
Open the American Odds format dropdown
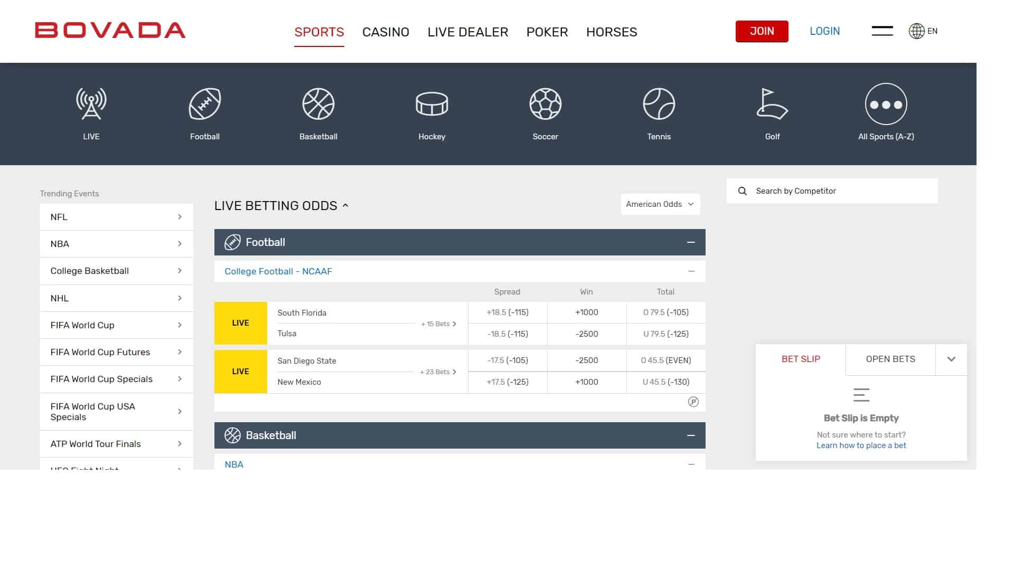pos(660,204)
